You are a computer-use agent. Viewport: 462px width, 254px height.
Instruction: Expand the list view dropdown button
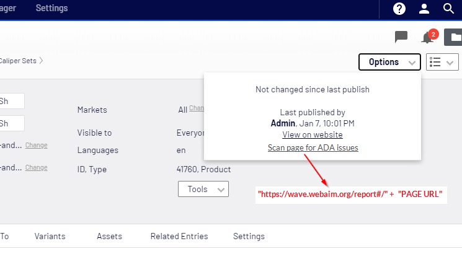pyautogui.click(x=442, y=62)
